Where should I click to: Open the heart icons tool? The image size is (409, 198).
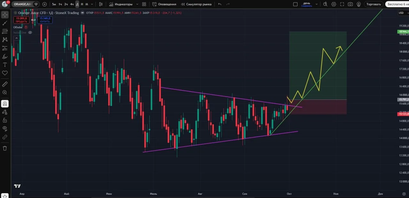coord(5,73)
